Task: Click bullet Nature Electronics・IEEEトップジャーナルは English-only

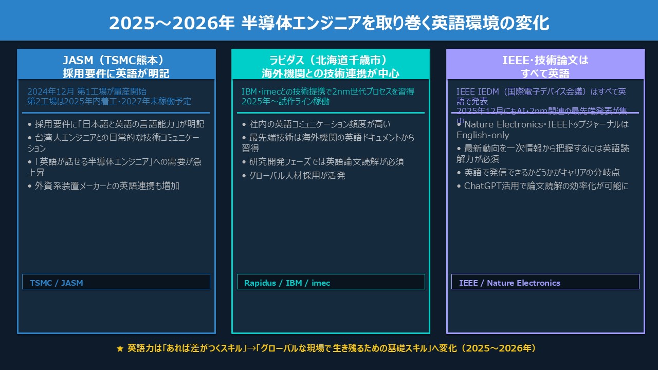Action: tap(543, 129)
